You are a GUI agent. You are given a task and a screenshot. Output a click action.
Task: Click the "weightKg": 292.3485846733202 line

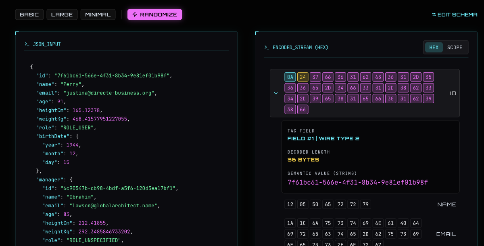(88, 231)
